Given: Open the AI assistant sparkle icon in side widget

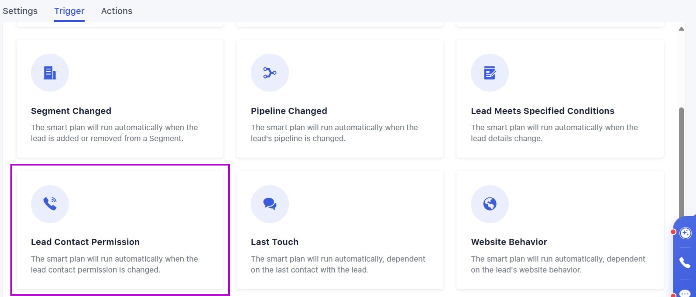Looking at the screenshot, I should [686, 233].
